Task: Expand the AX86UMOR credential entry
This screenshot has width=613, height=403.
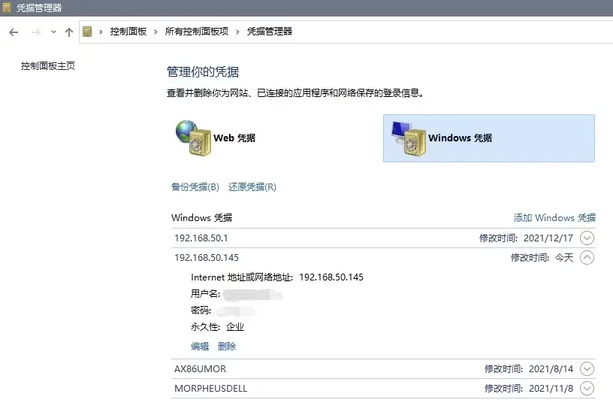Action: tap(587, 368)
